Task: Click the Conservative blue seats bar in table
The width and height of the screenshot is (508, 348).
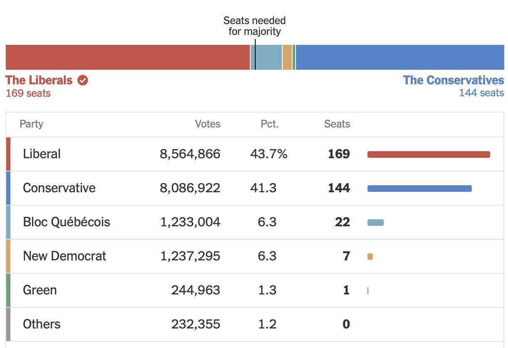Action: (419, 189)
